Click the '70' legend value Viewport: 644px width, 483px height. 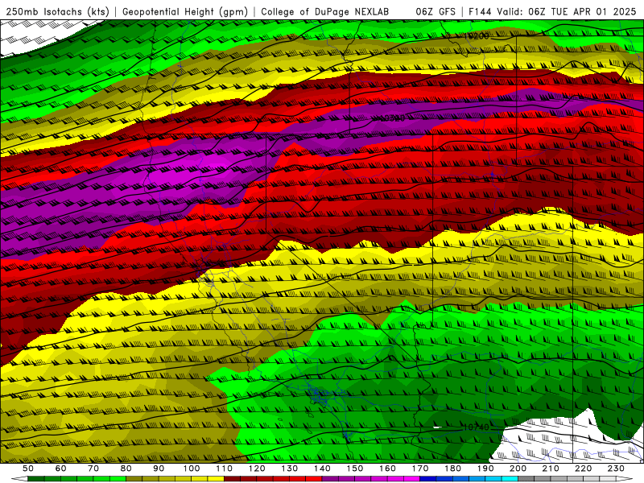pos(93,469)
